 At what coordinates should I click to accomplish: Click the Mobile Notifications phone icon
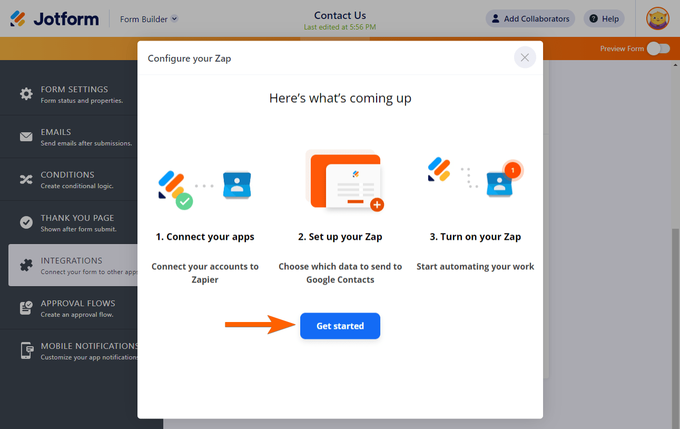[26, 350]
